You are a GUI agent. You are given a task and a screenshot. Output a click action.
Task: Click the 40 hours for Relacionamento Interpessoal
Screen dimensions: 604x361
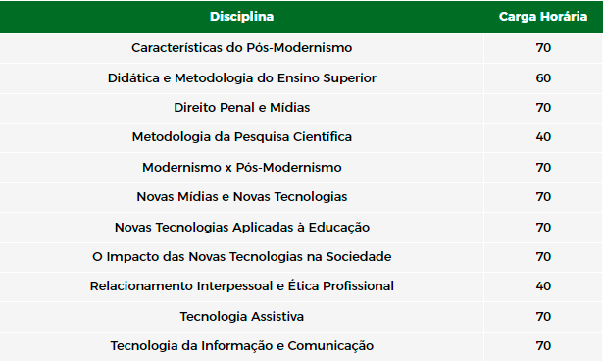(543, 286)
